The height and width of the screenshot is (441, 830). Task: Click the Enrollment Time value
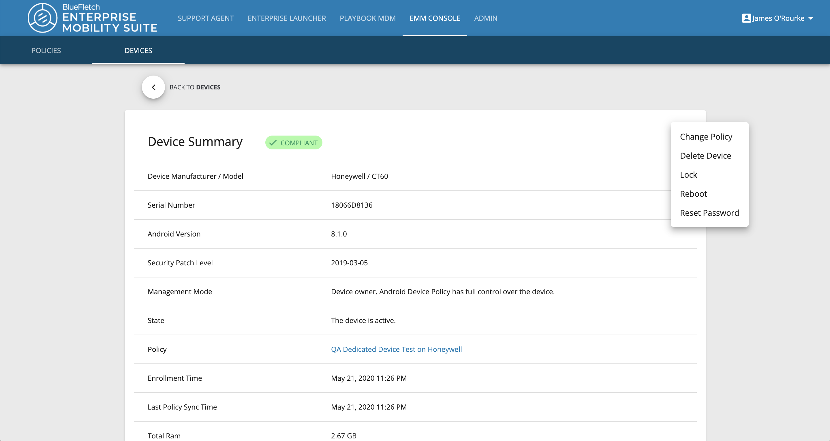[369, 378]
